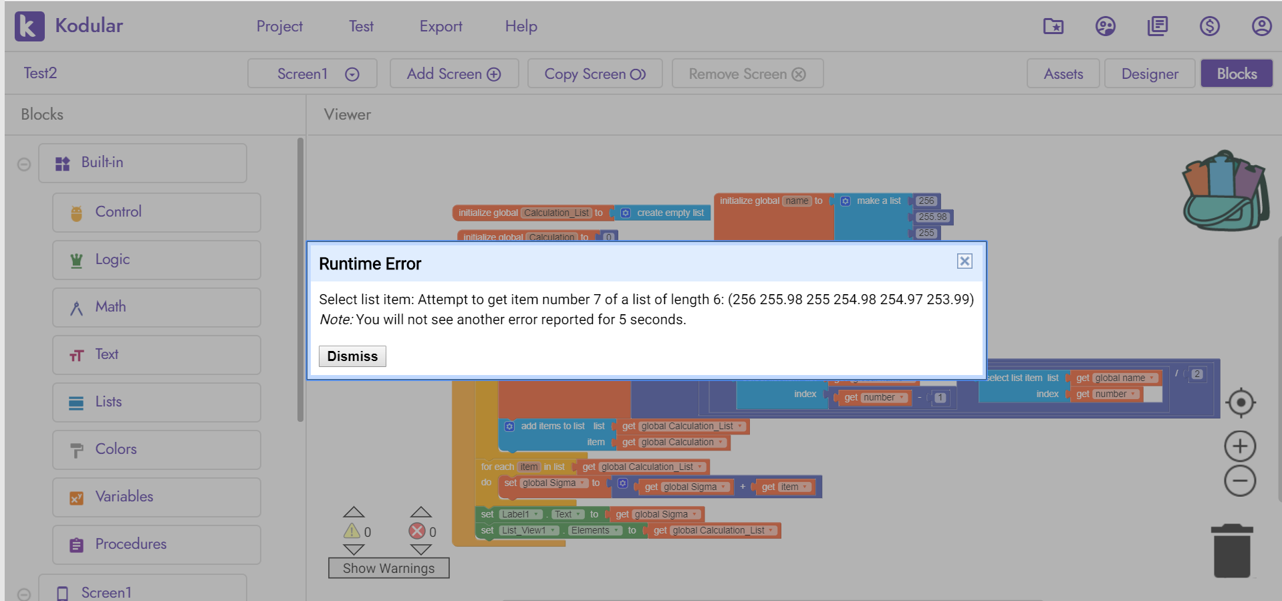This screenshot has height=601, width=1282.
Task: Click the dollar sign icon
Action: tap(1209, 26)
